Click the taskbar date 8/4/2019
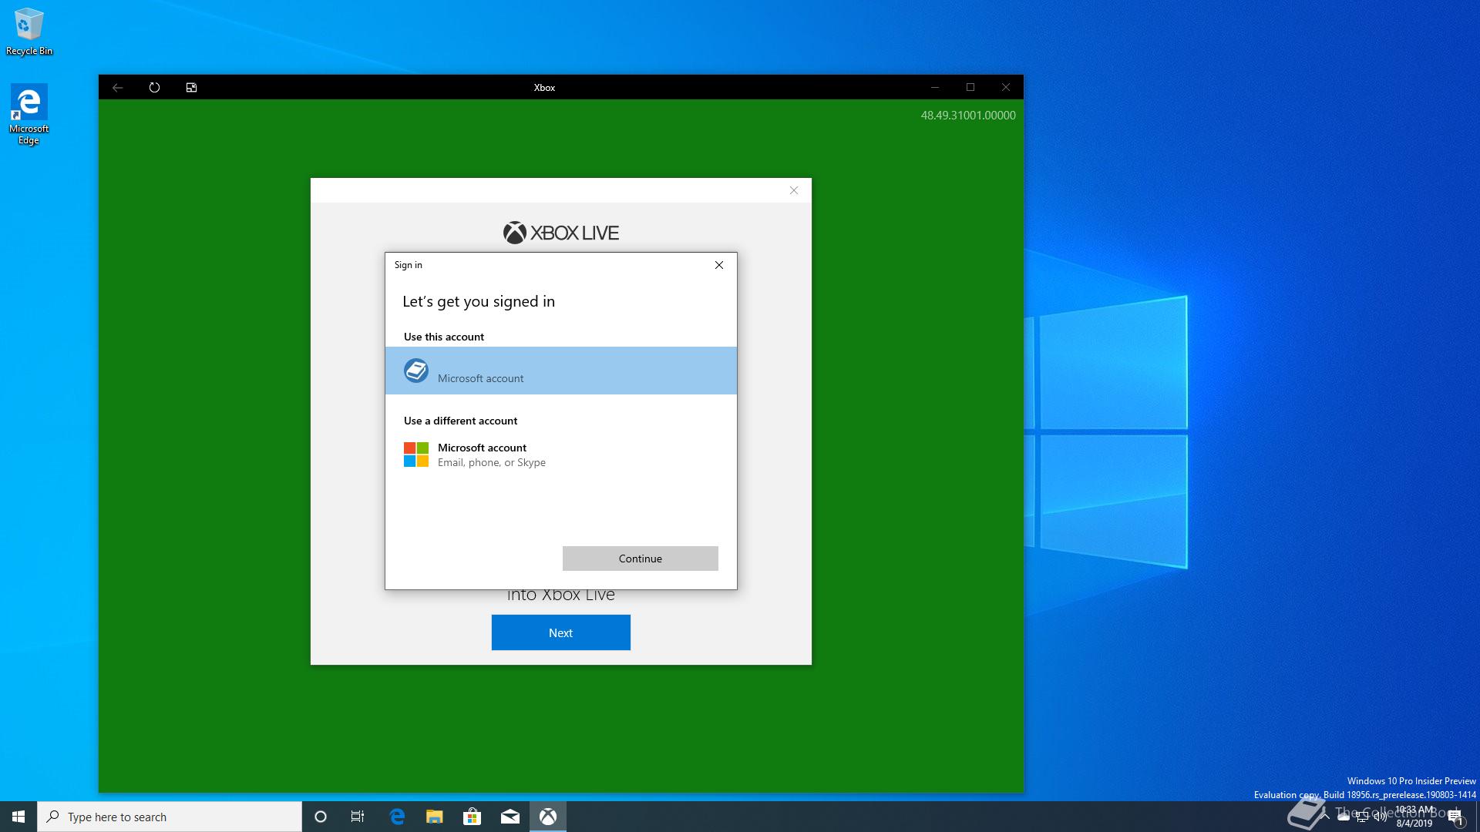 pyautogui.click(x=1414, y=824)
